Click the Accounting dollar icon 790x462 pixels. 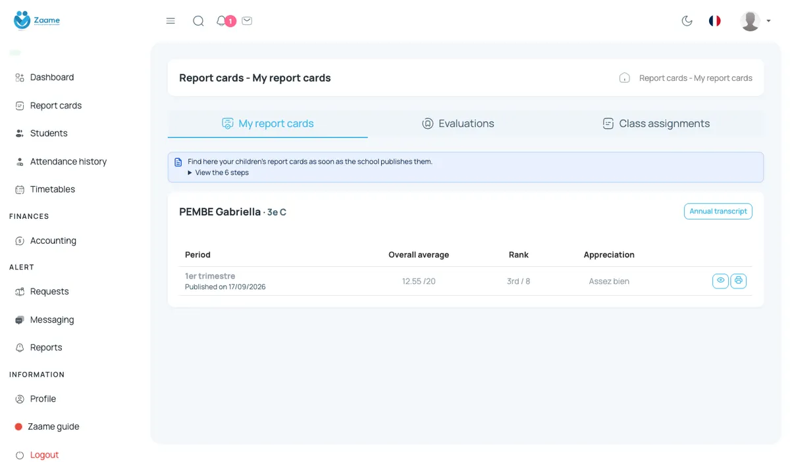click(20, 241)
